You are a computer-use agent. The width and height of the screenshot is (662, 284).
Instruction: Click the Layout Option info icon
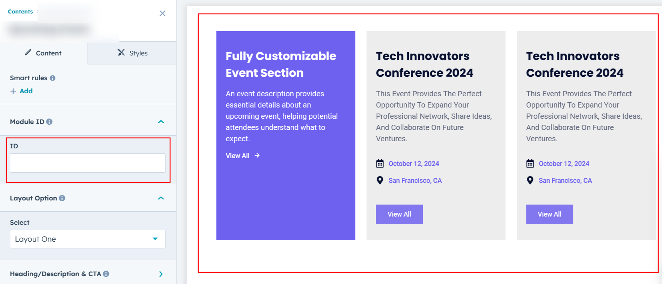click(x=62, y=198)
